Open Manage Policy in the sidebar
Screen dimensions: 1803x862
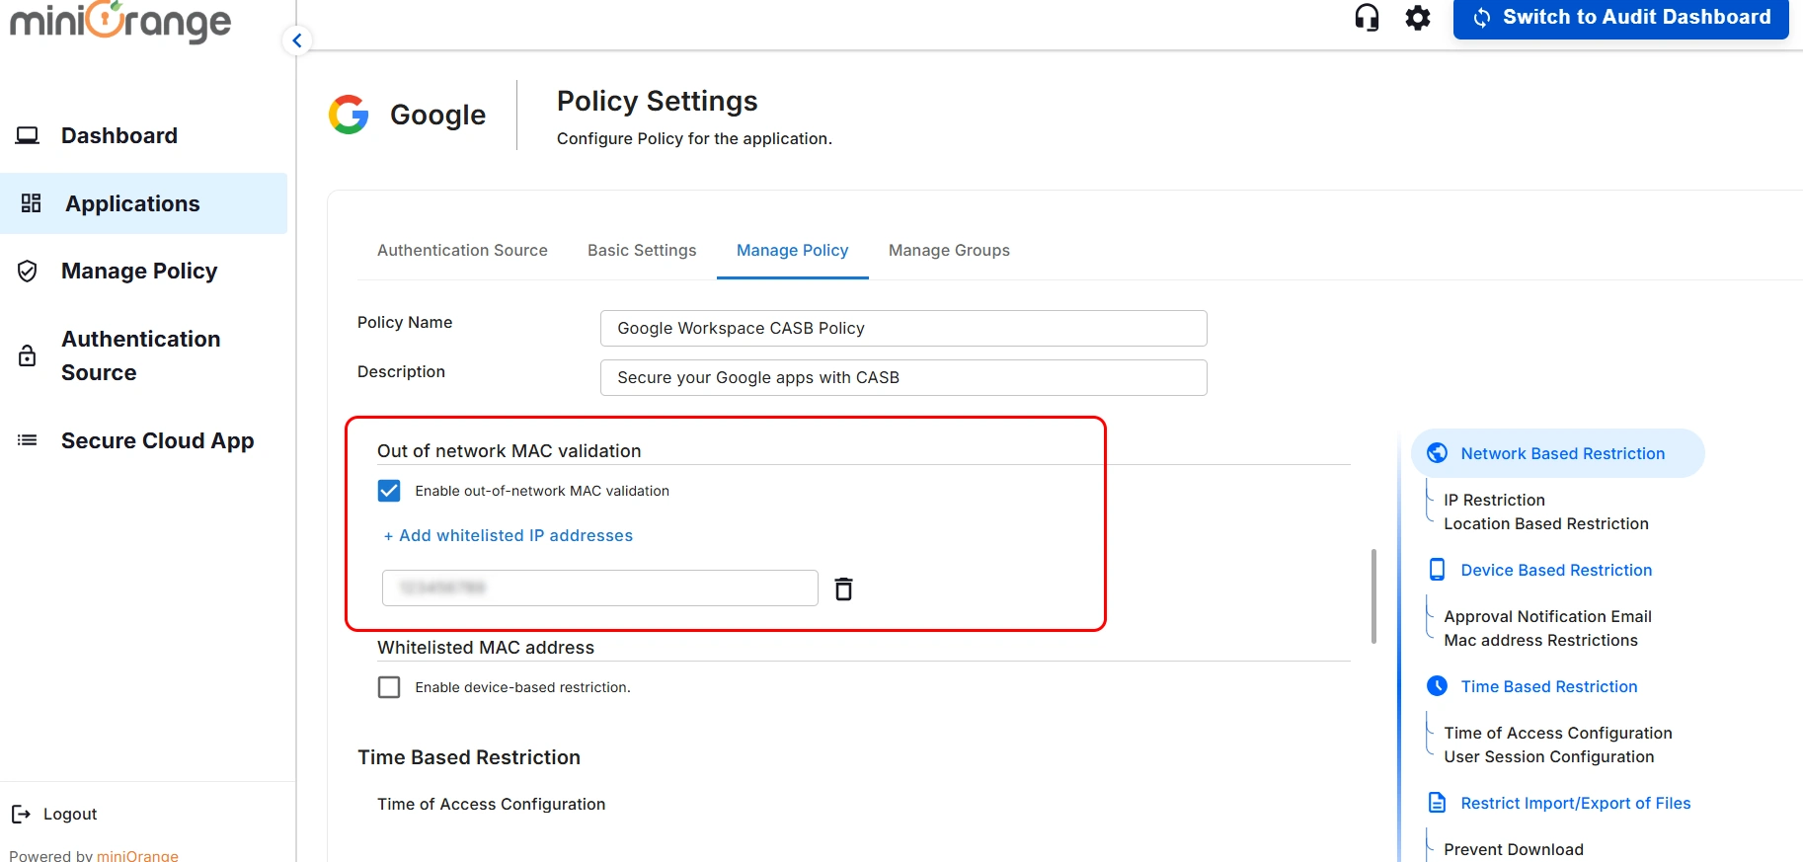point(139,271)
